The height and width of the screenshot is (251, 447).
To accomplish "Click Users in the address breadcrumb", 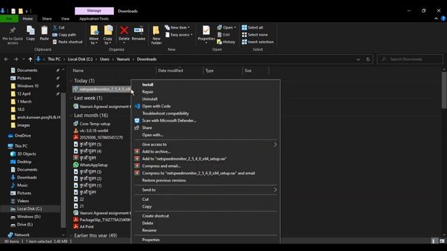I will coord(105,59).
